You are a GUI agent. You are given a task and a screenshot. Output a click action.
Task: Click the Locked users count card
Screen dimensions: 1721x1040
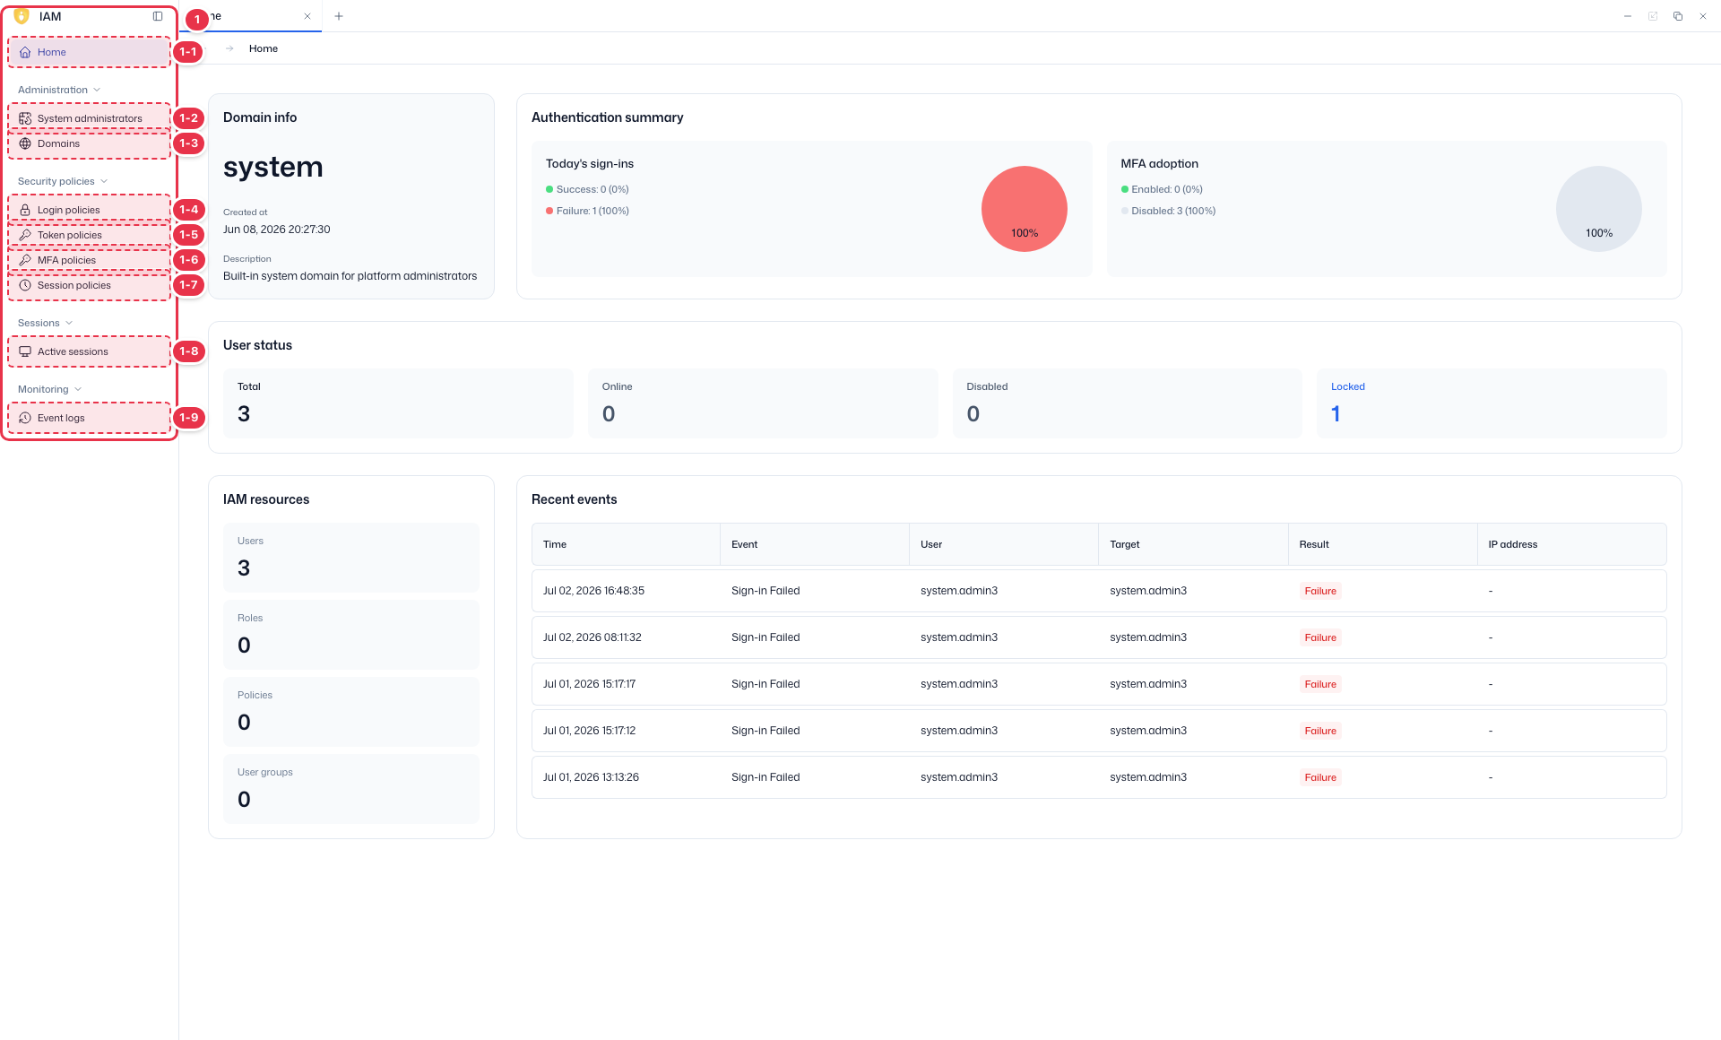[x=1492, y=403]
